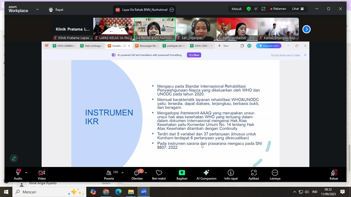Screen dimensions: 351x197
Task: Open Info rapat meeting info
Action: 231,175
